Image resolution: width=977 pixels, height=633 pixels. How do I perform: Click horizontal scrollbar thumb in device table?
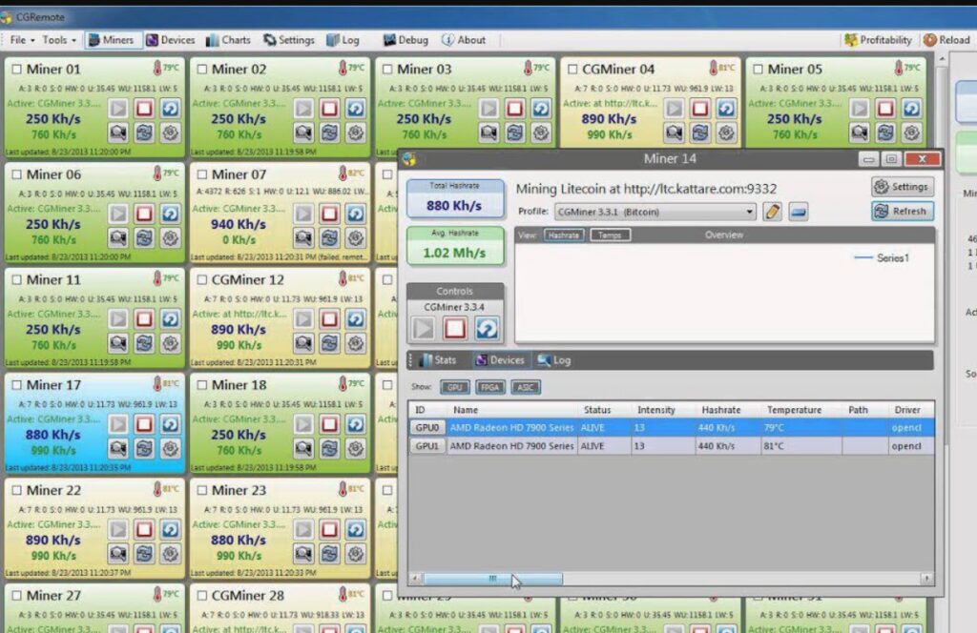493,579
